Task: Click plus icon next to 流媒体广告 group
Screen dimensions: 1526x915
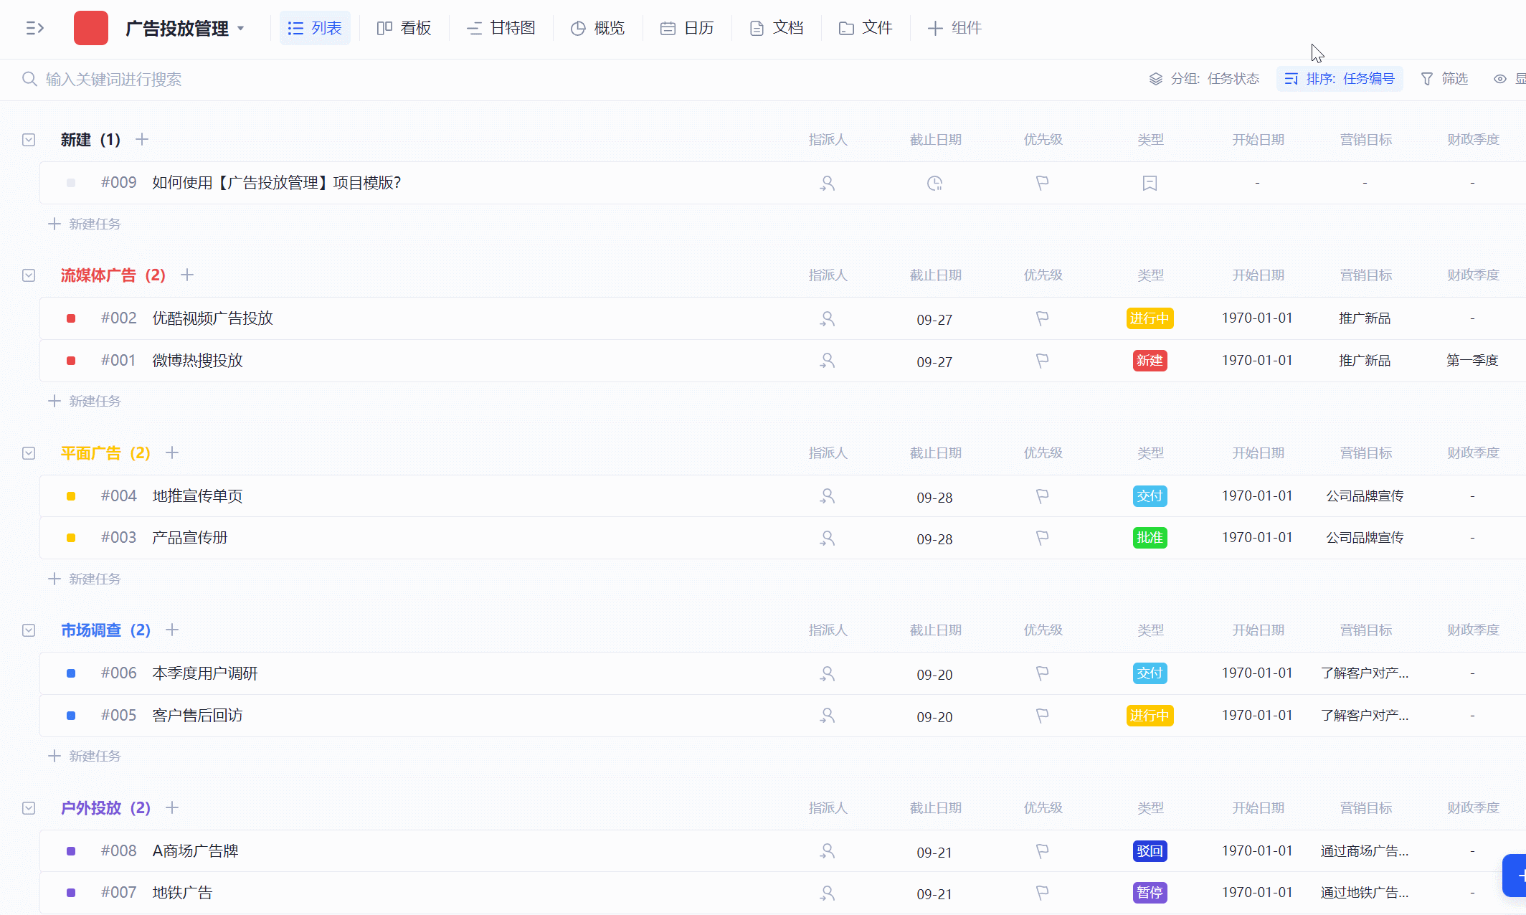Action: 187,275
